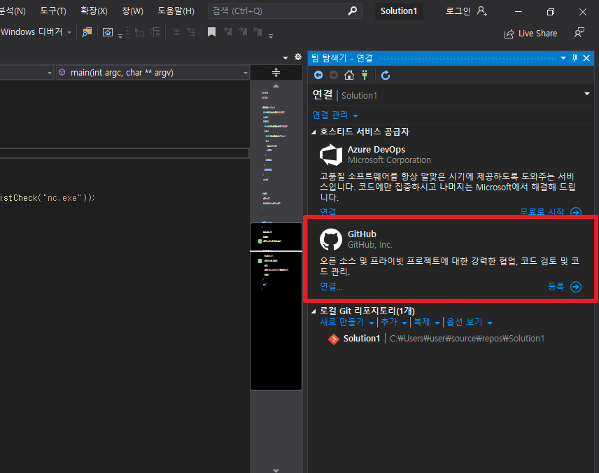Screen dimensions: 599x473
Task: Open the toolbar options overflow after the bookmark icons
Action: (271, 36)
